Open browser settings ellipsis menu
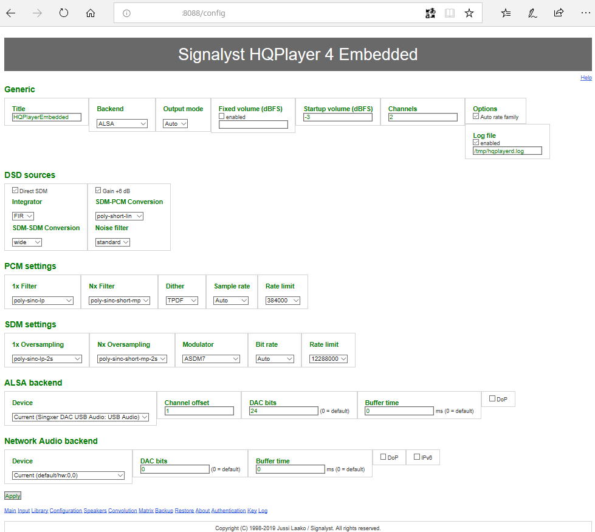595x532 pixels. (585, 13)
